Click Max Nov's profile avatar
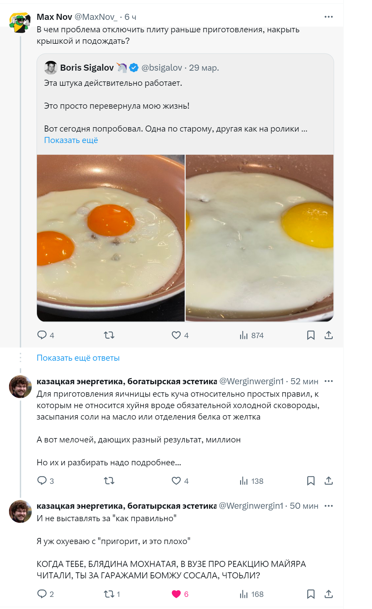This screenshot has height=609, width=372. click(x=20, y=23)
